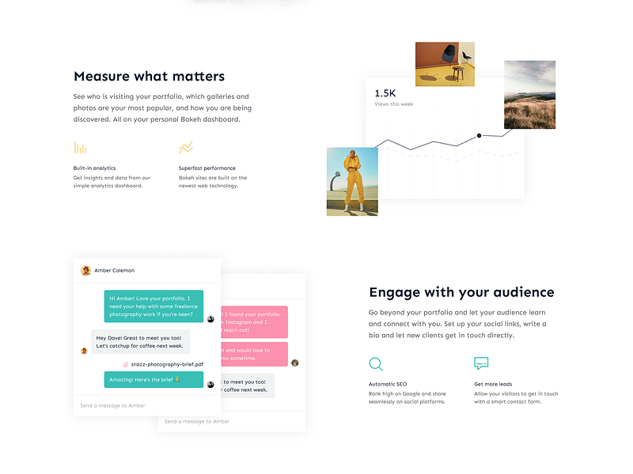Click Amber Coleman's avatar in chat header
633x474 pixels.
(85, 270)
